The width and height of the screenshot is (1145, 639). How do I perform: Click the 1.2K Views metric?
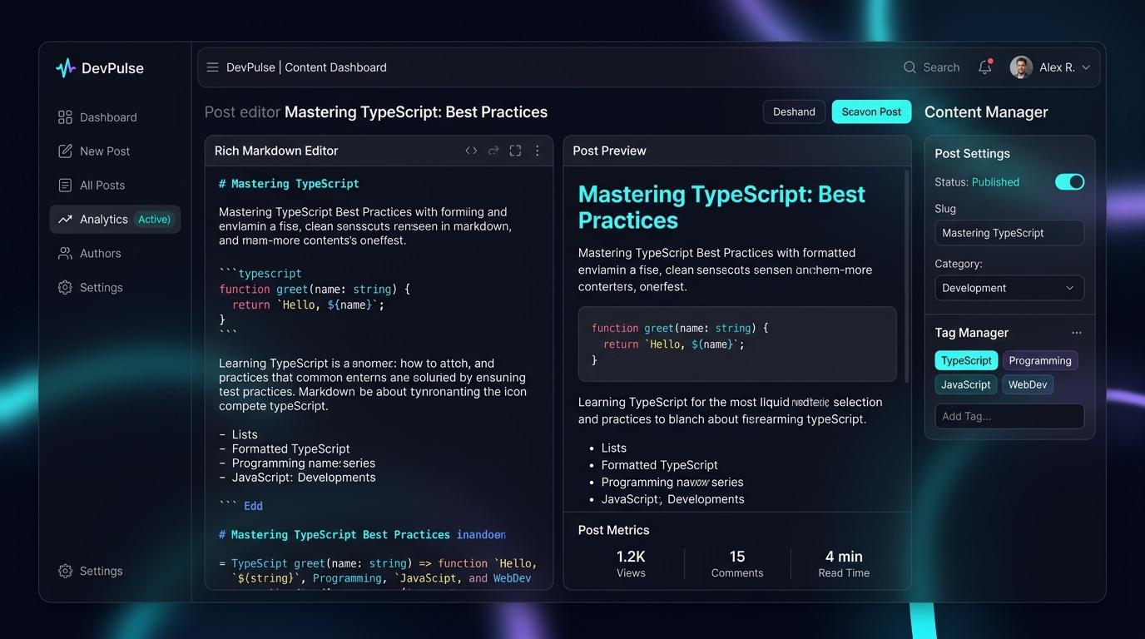(631, 563)
